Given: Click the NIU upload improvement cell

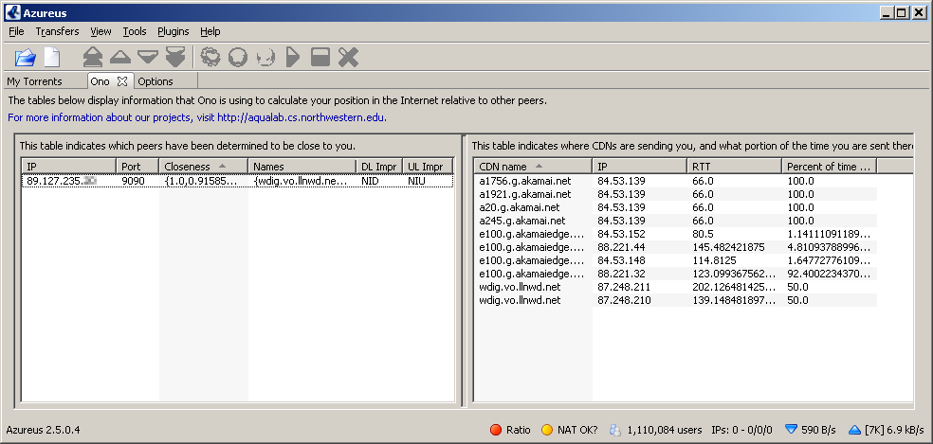Looking at the screenshot, I should click(416, 181).
